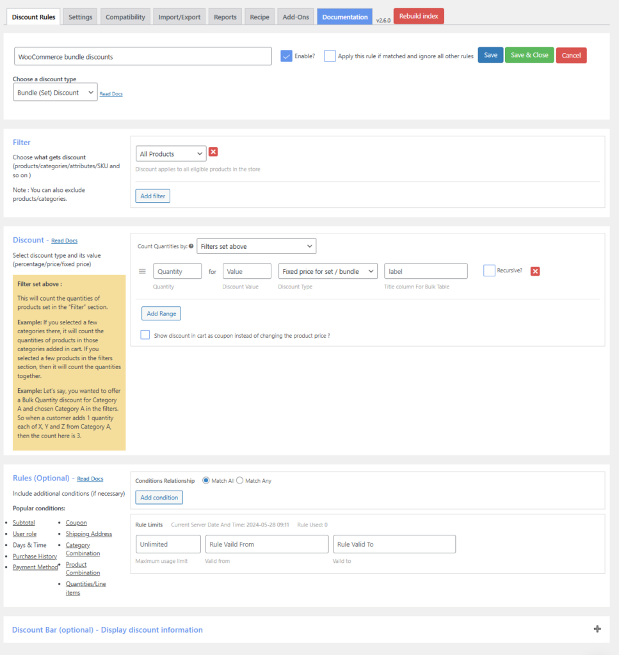Click the Rule Valid From field
619x655 pixels.
pyautogui.click(x=266, y=544)
